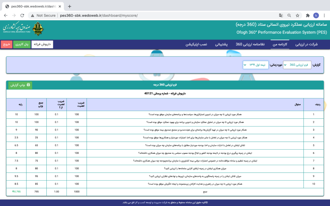Bookmark this page with the star icon
This screenshot has height=206, width=330.
pyautogui.click(x=297, y=15)
